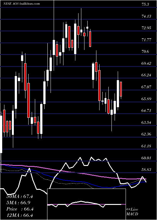The height and width of the screenshot is (220, 157).
Task: Click inside the MACD inset chart
Action: point(86,204)
